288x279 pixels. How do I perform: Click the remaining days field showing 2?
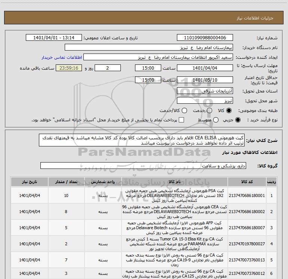click(x=108, y=68)
